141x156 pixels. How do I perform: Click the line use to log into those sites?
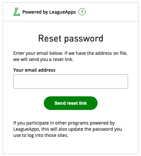41,135
